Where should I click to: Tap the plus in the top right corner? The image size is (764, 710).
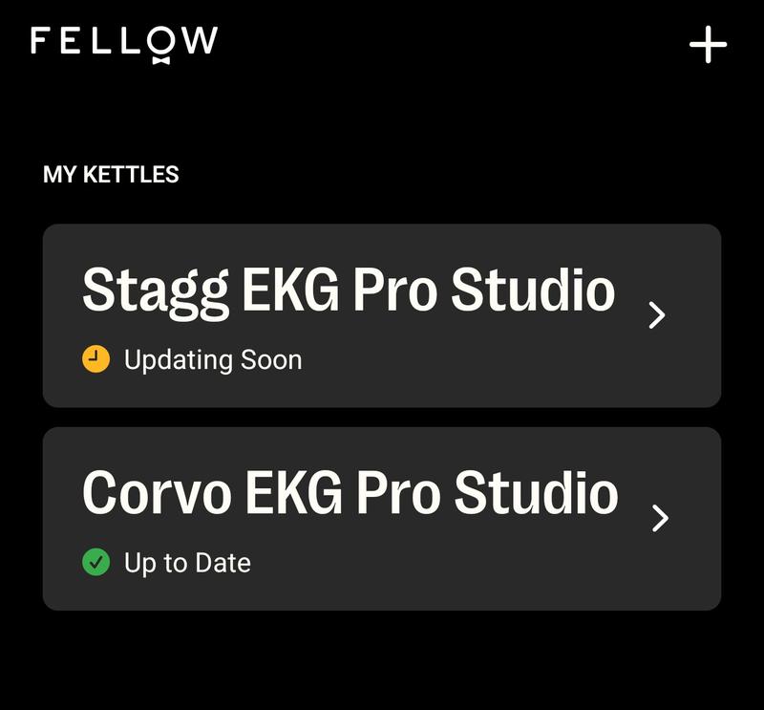[x=708, y=43]
